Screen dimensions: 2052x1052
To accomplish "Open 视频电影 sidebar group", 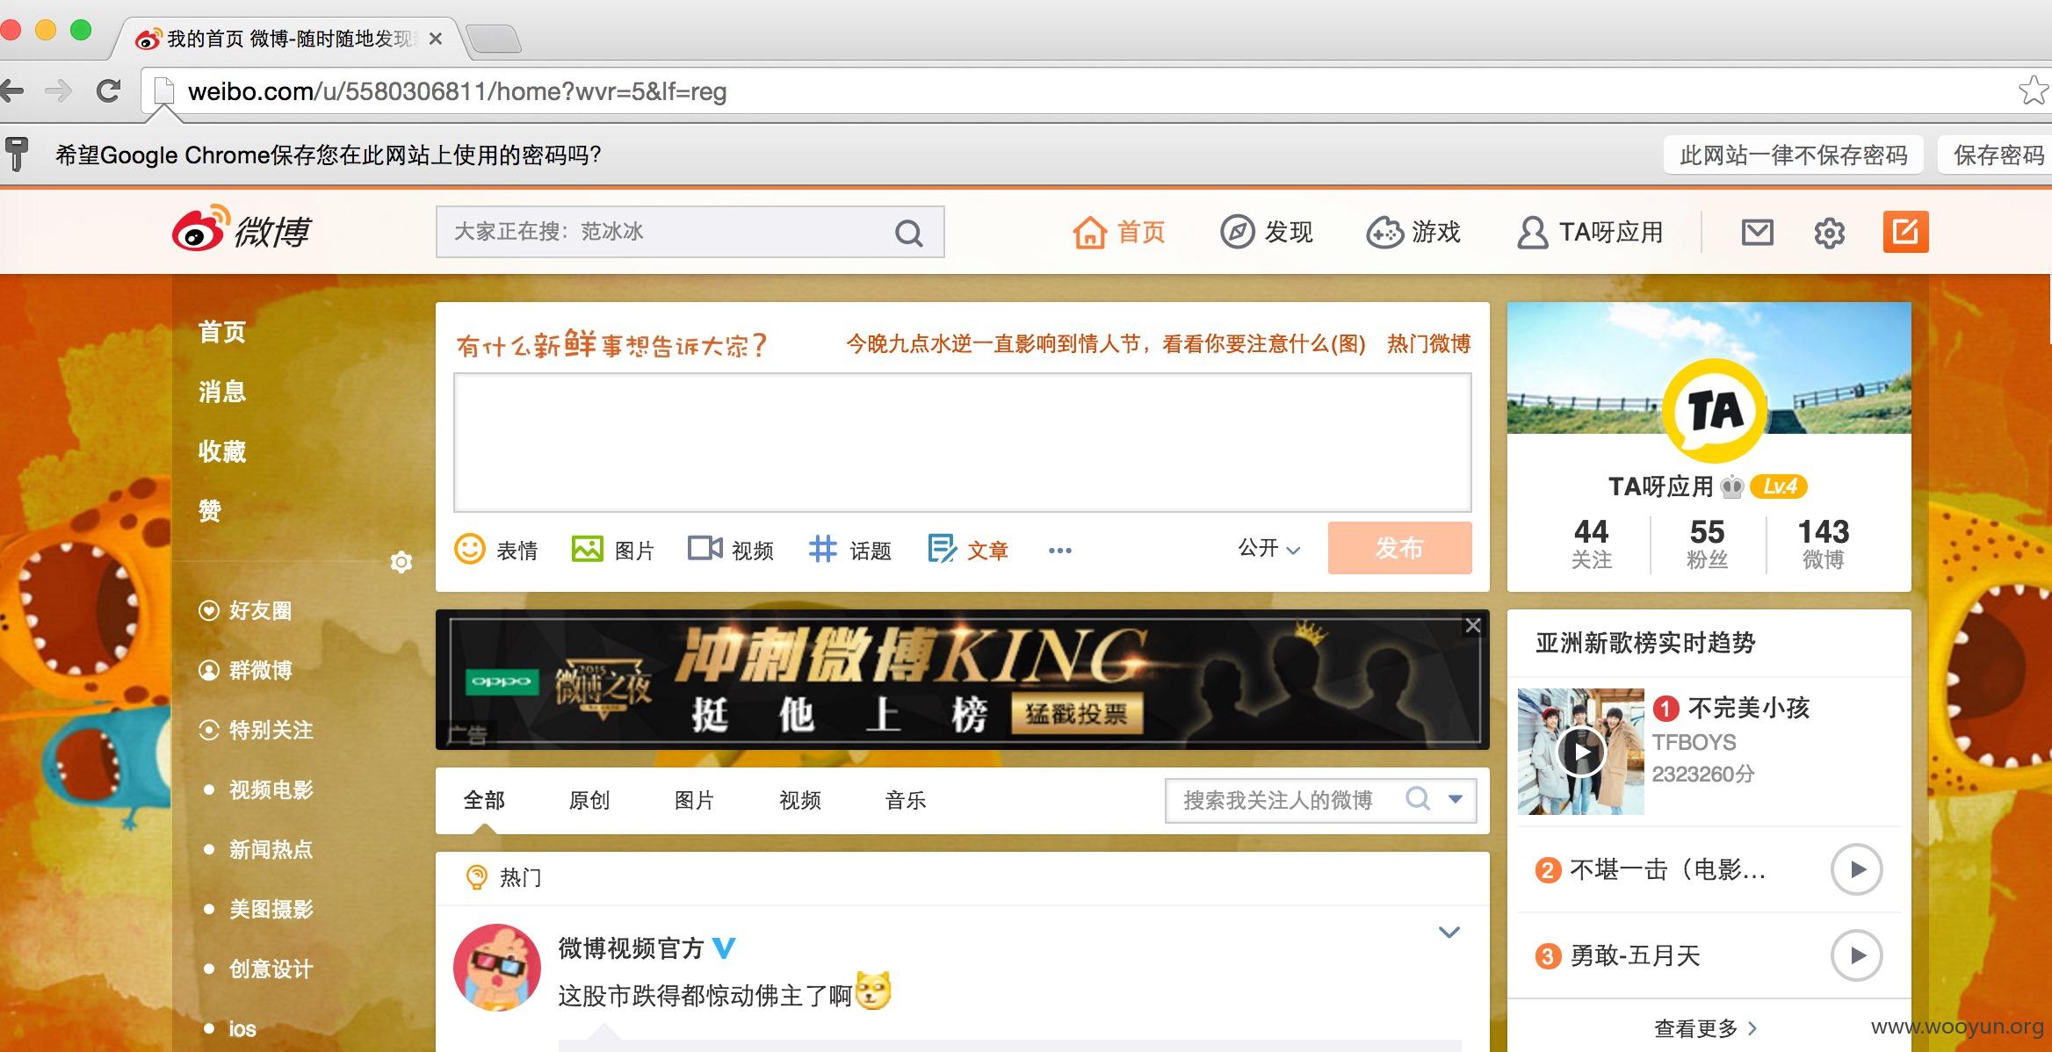I will point(271,789).
